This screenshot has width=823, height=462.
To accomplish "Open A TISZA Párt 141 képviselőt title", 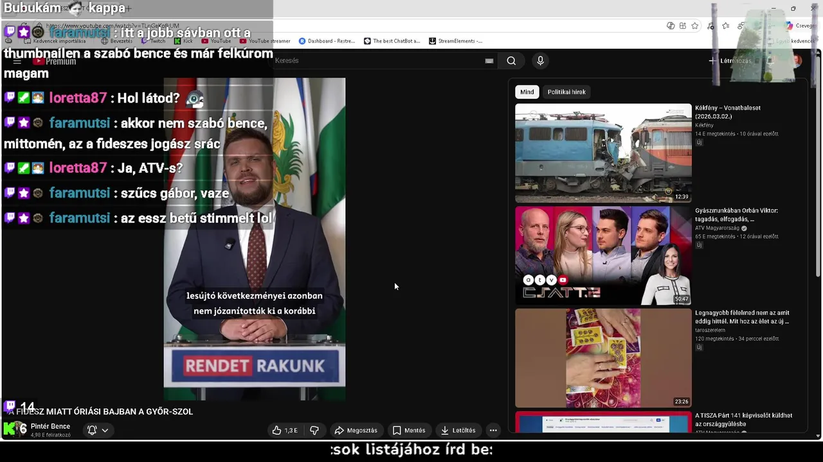I will [743, 420].
